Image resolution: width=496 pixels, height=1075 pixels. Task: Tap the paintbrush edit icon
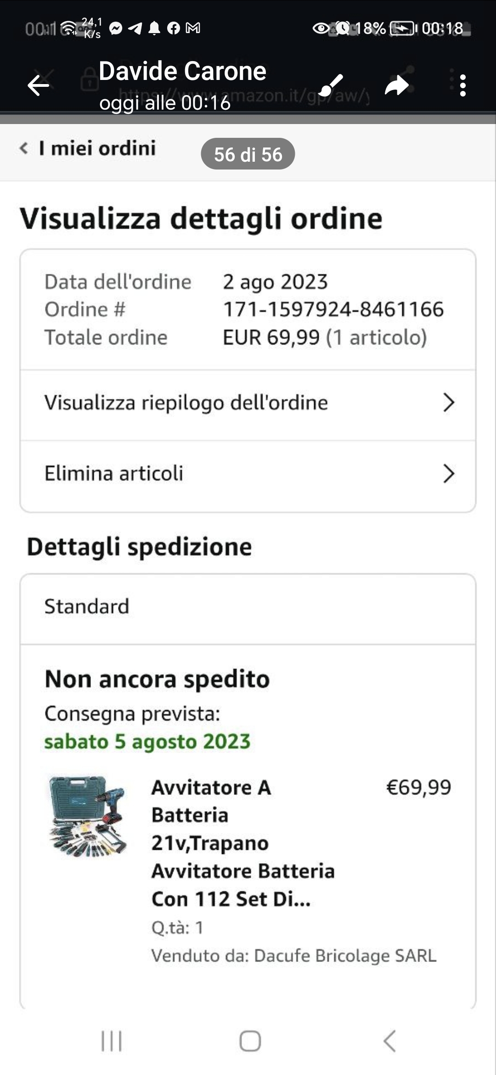tap(331, 85)
